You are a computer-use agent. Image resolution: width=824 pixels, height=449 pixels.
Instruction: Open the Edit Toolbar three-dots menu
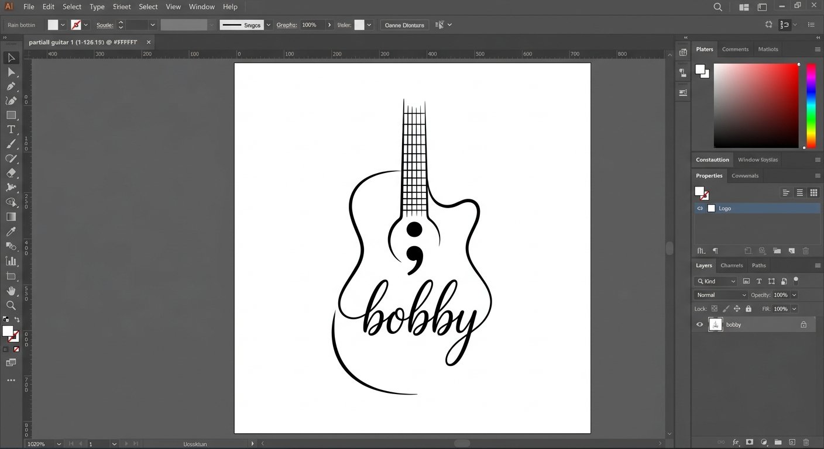click(x=11, y=380)
